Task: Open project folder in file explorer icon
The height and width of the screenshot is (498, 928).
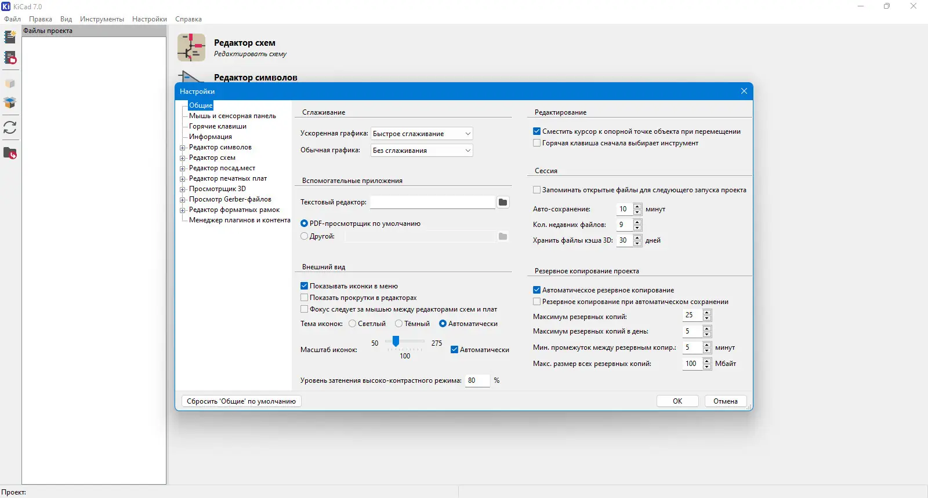Action: click(10, 153)
